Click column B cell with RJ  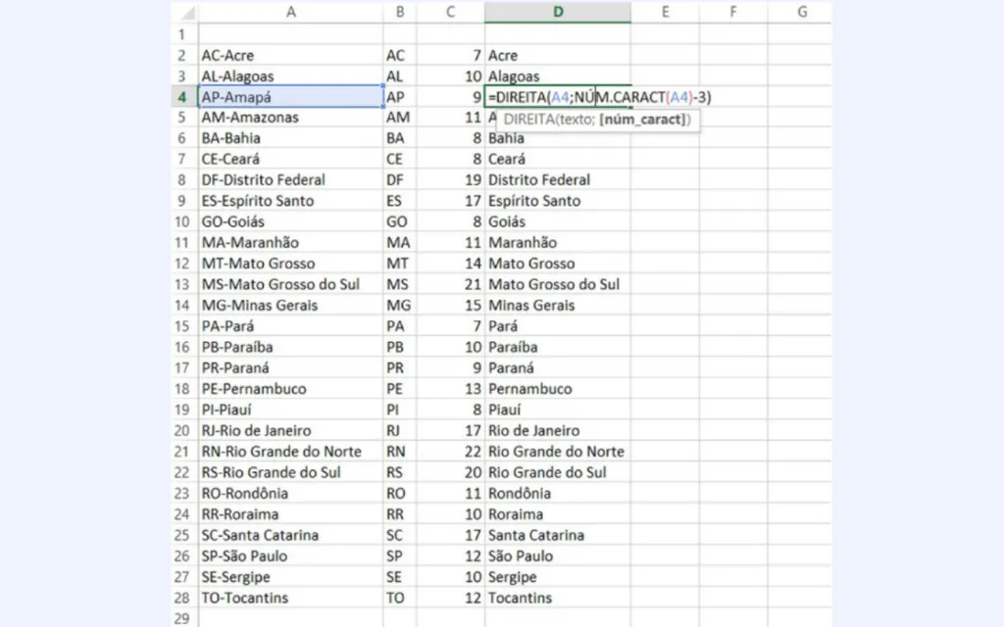point(400,431)
